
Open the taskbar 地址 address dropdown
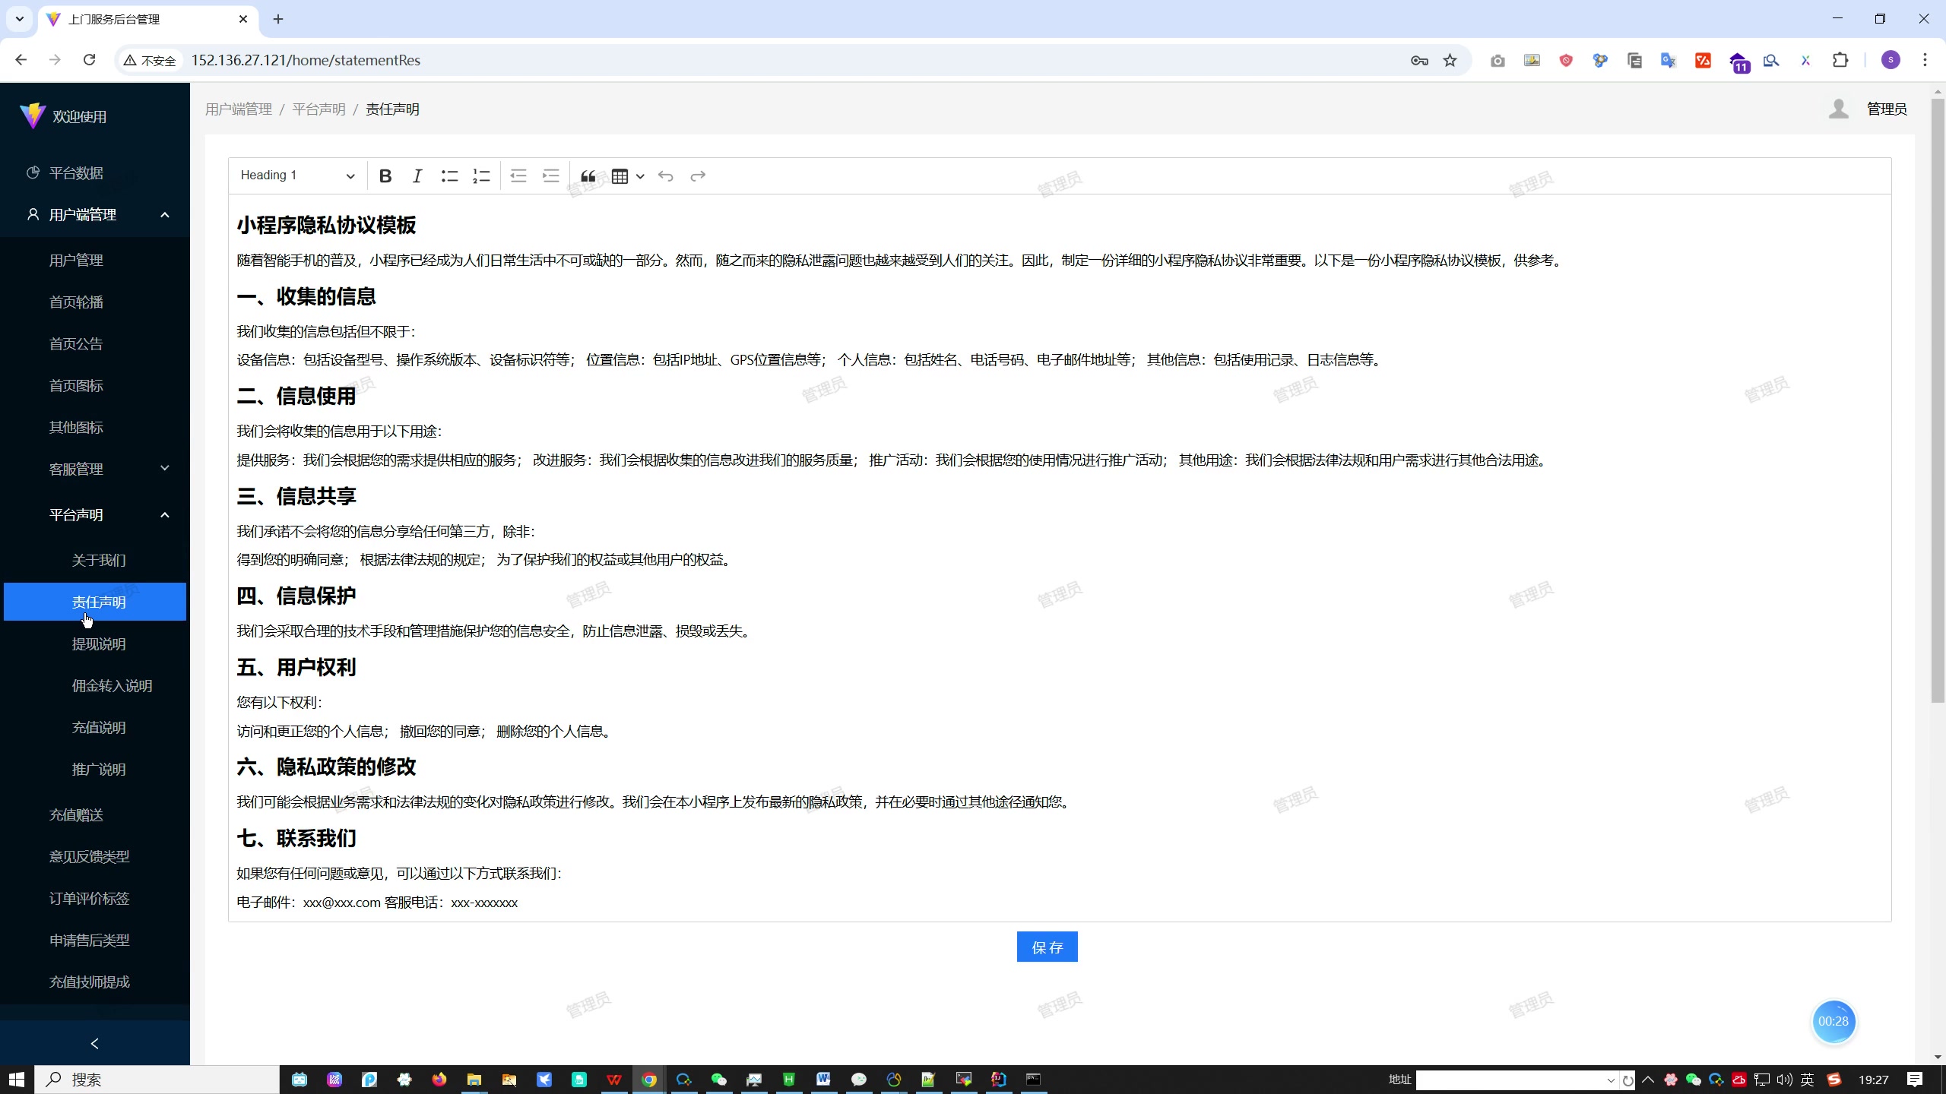coord(1611,1080)
